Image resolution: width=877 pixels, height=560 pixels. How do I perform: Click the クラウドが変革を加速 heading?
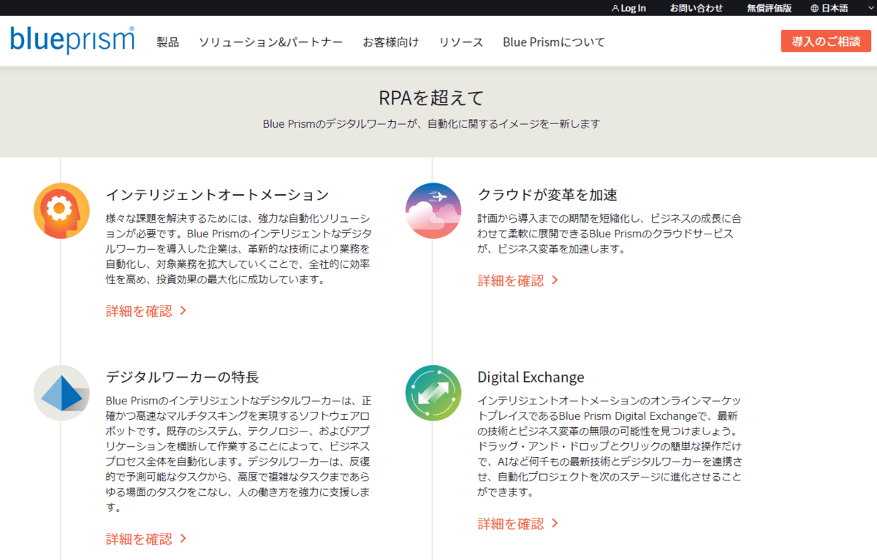(x=547, y=195)
